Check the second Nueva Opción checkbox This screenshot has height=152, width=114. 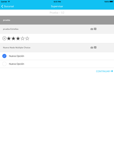click(4, 64)
